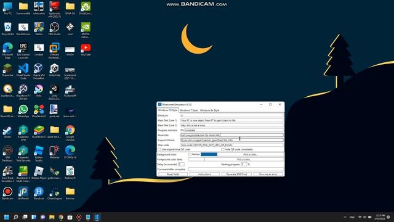Image resolution: width=394 pixels, height=222 pixels.
Task: Click the Stop code field
Action: (232, 145)
